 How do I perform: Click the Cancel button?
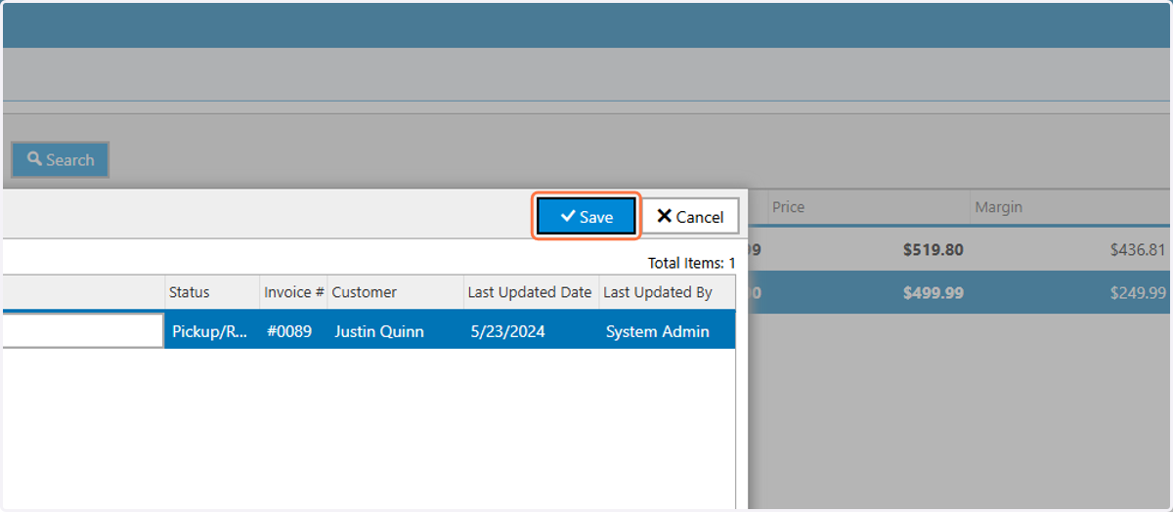pos(690,216)
